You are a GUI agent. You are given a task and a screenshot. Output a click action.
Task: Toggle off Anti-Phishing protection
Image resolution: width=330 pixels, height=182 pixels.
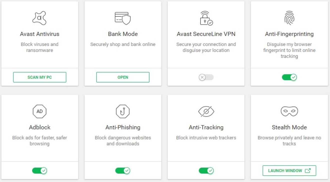point(123,171)
